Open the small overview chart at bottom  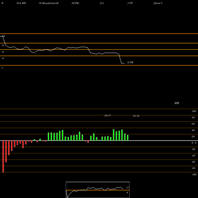click(98, 190)
